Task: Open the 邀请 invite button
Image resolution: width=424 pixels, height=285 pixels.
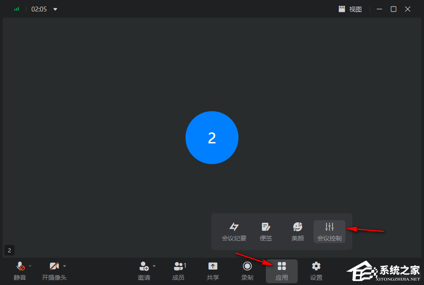Action: [x=144, y=271]
